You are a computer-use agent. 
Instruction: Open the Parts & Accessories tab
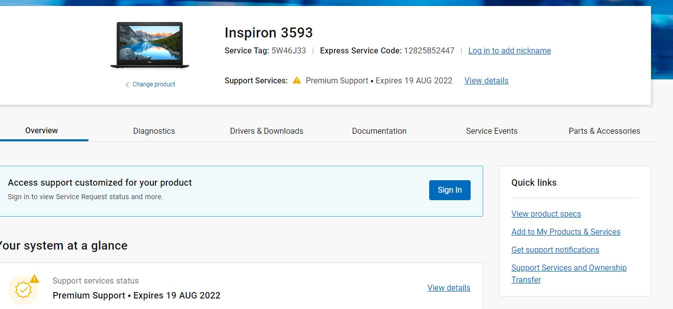pyautogui.click(x=604, y=131)
